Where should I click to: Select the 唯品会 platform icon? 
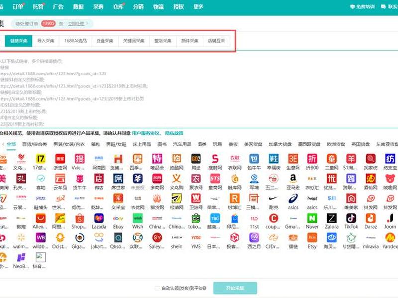157,159
